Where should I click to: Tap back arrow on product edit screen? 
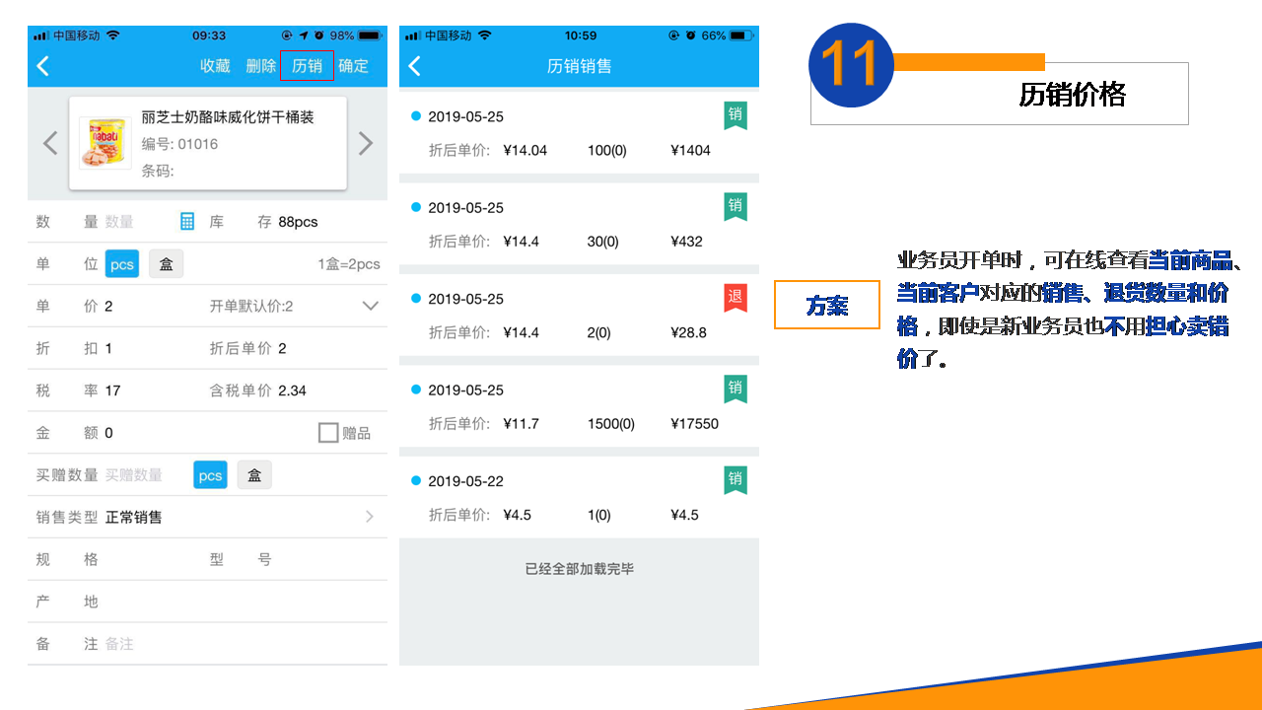43,66
